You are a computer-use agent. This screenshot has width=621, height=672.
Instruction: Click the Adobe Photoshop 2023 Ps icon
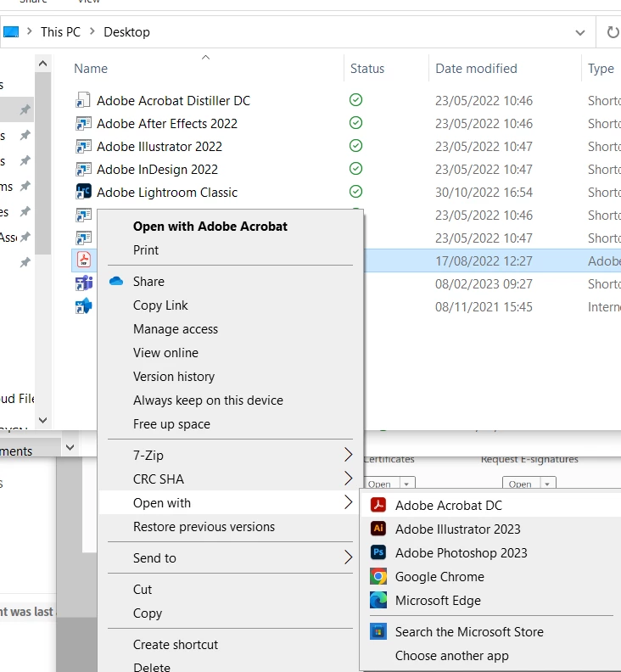(x=378, y=552)
